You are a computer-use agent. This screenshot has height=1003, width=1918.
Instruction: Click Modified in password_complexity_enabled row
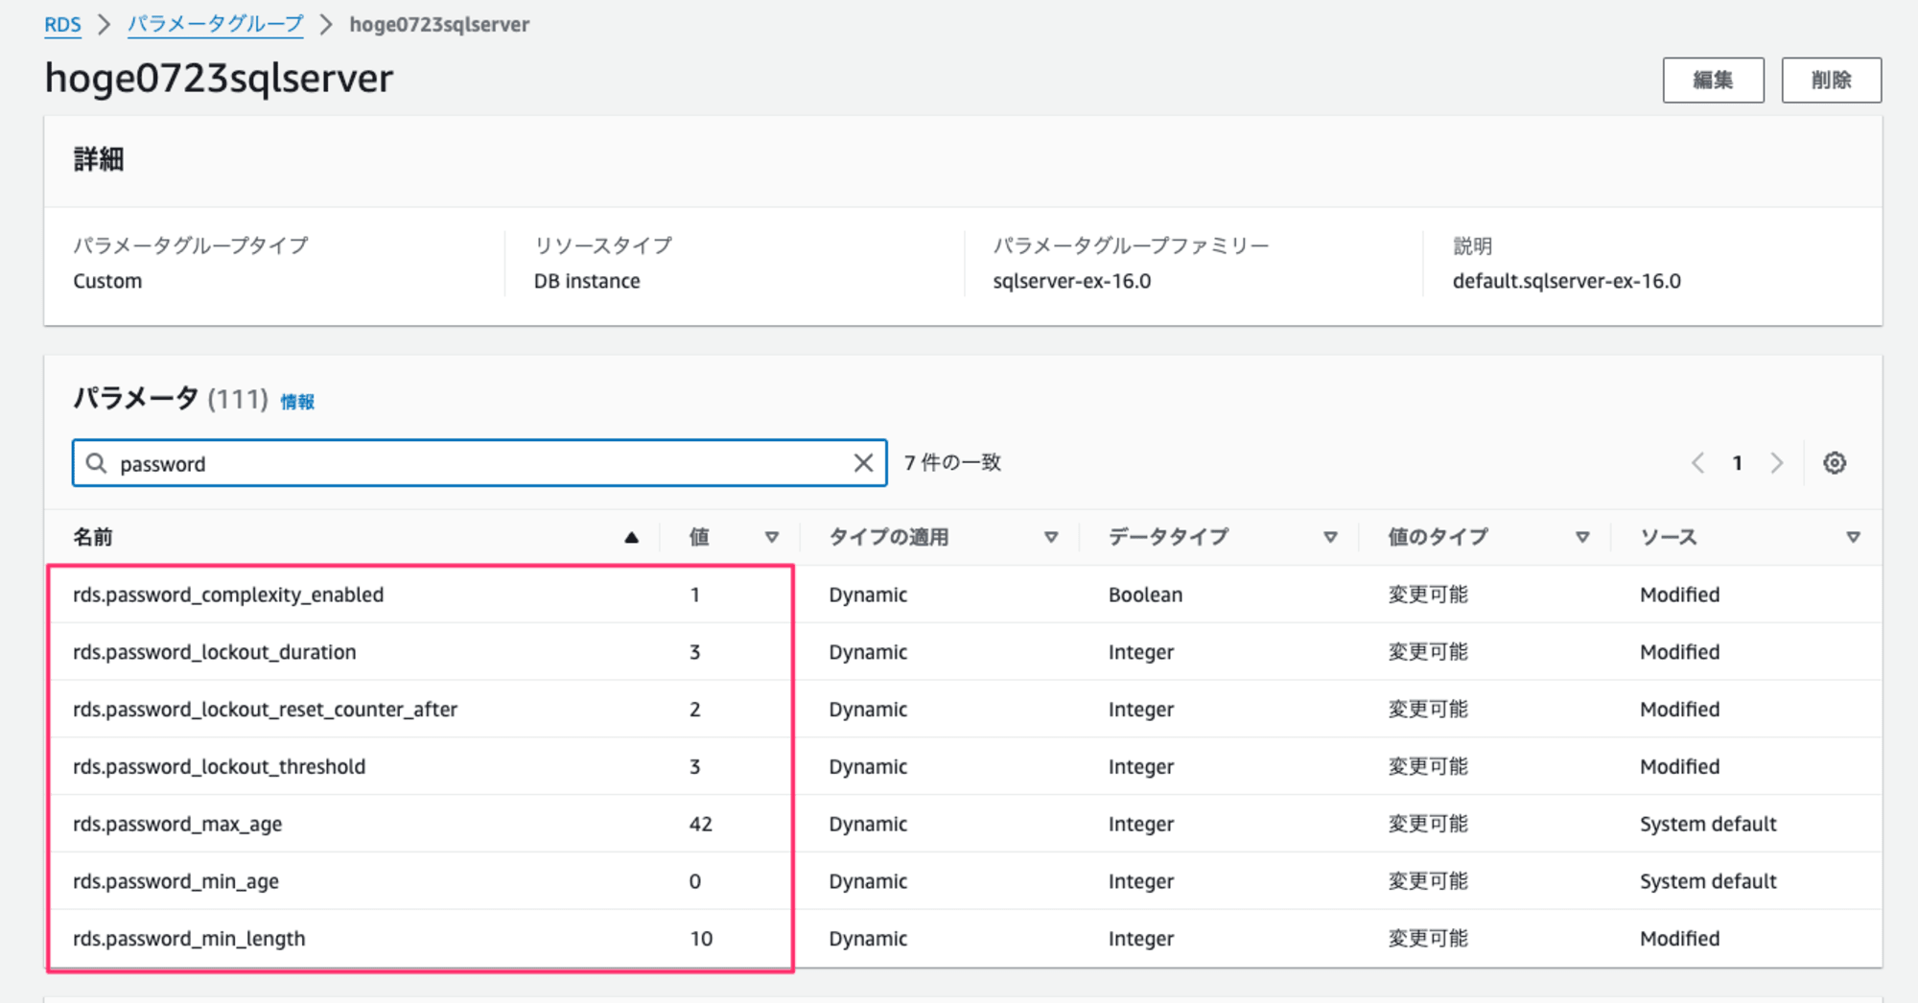(x=1679, y=595)
